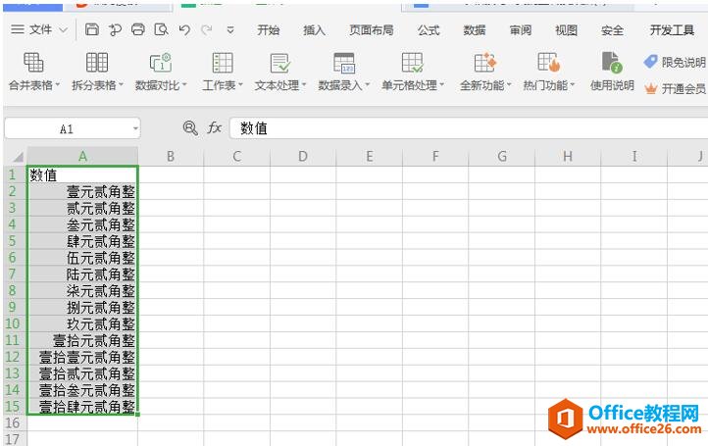Click the formula bar containing 数值

469,128
